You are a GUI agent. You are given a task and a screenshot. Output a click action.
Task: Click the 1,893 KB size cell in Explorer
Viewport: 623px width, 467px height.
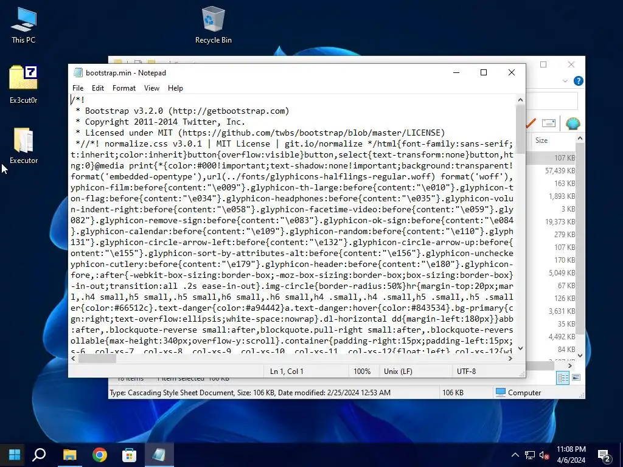(x=562, y=196)
